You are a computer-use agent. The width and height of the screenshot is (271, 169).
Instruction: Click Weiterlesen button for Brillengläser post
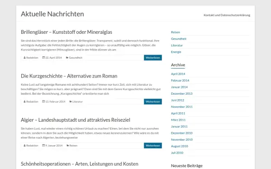153,58
